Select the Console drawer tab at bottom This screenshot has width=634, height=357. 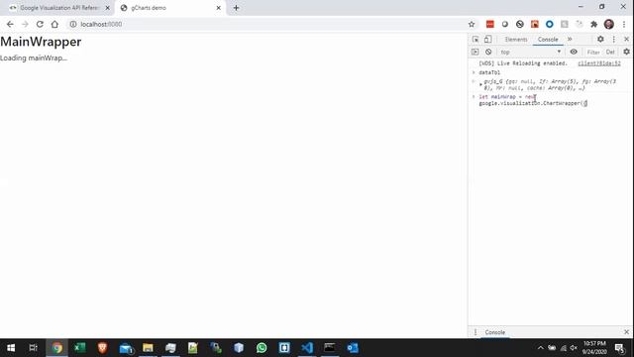point(495,332)
